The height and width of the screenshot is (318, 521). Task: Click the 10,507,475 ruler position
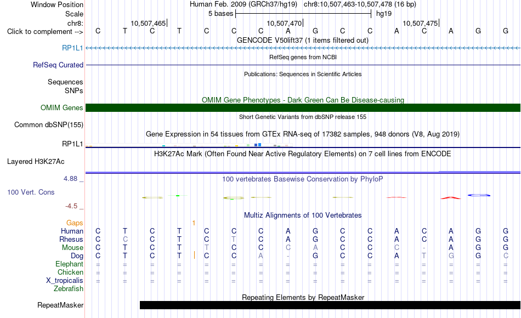(420, 23)
